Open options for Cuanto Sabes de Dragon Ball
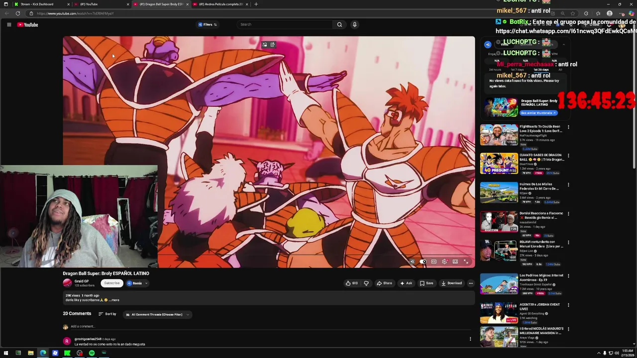This screenshot has width=637, height=358. (568, 156)
